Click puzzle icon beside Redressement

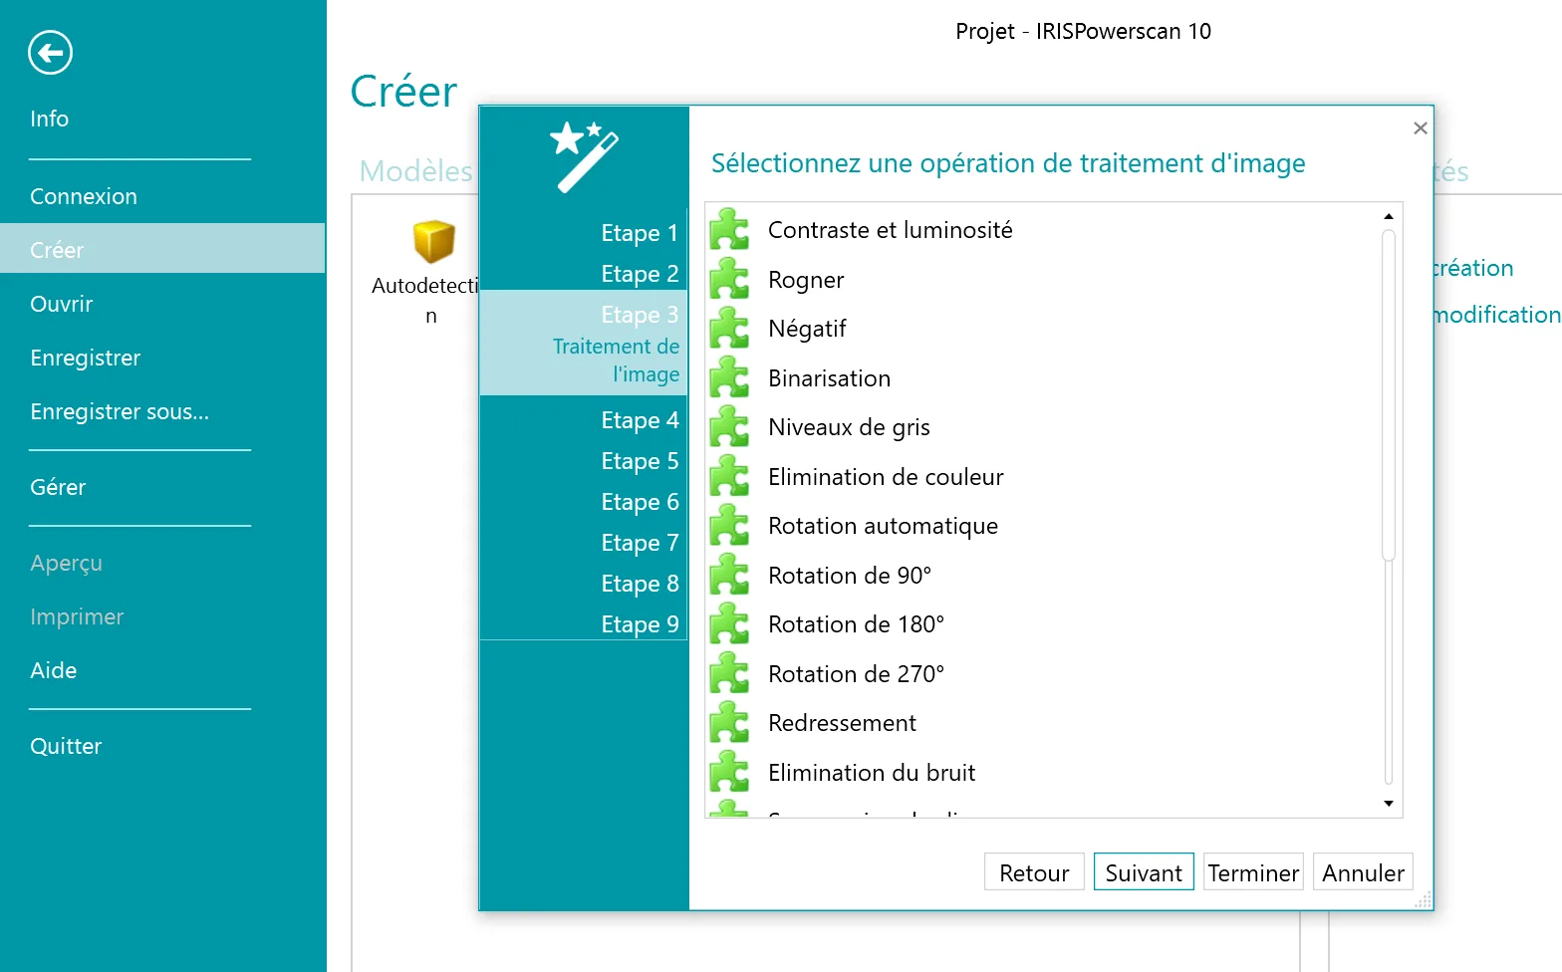729,723
